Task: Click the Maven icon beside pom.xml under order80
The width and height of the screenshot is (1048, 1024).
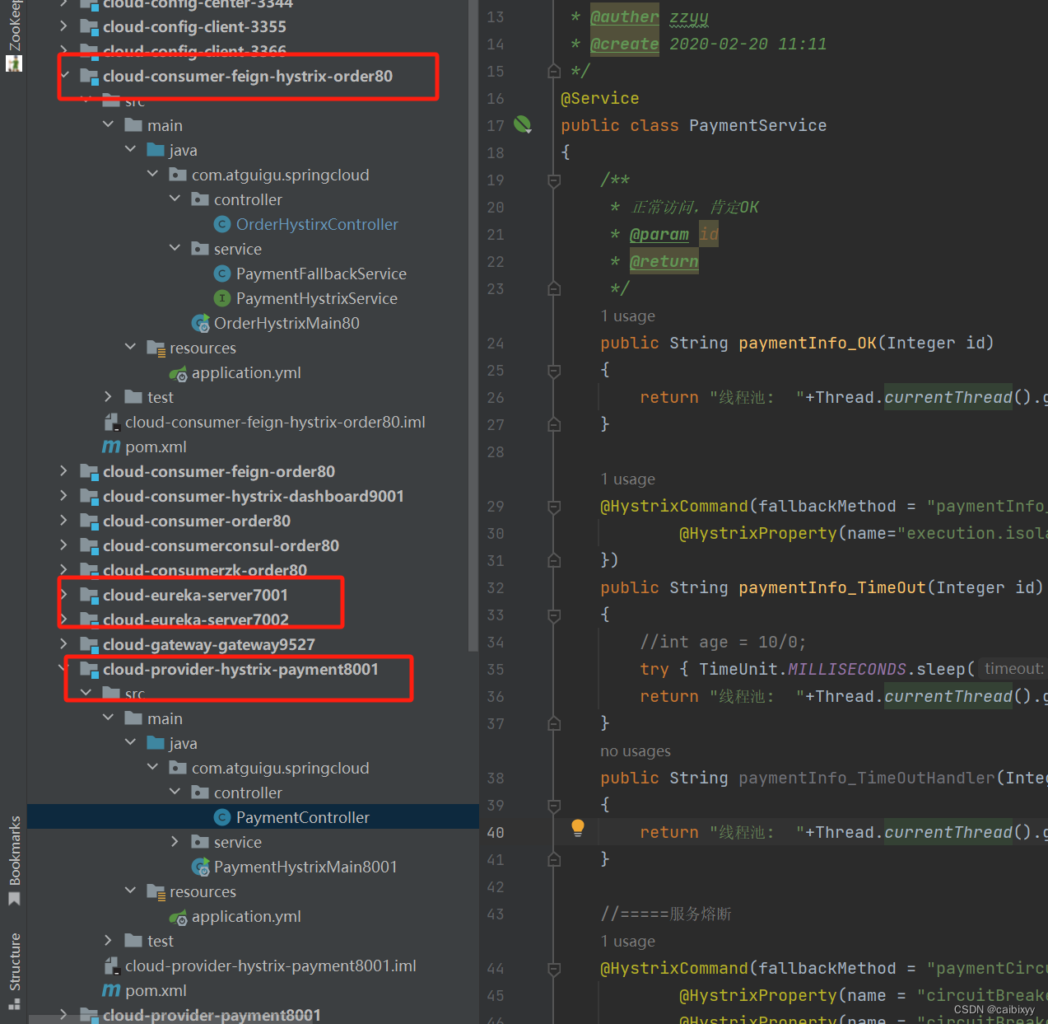Action: (x=112, y=447)
